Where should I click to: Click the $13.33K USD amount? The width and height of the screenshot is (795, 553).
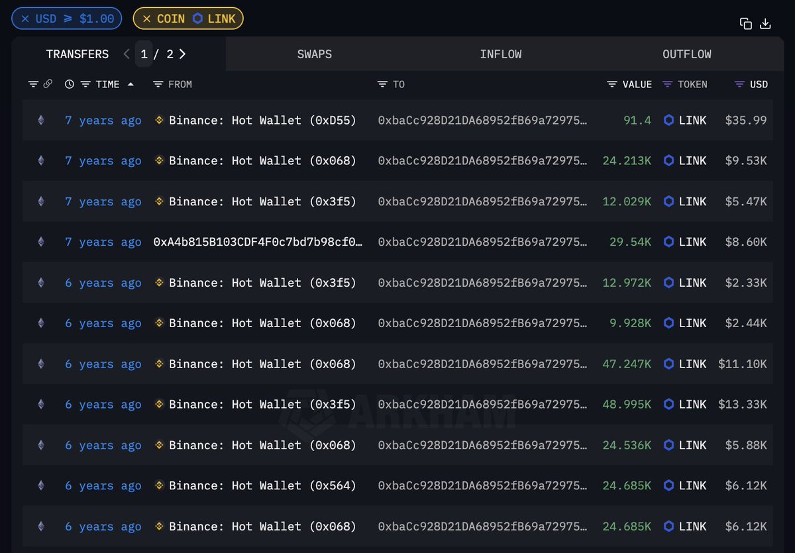click(743, 405)
